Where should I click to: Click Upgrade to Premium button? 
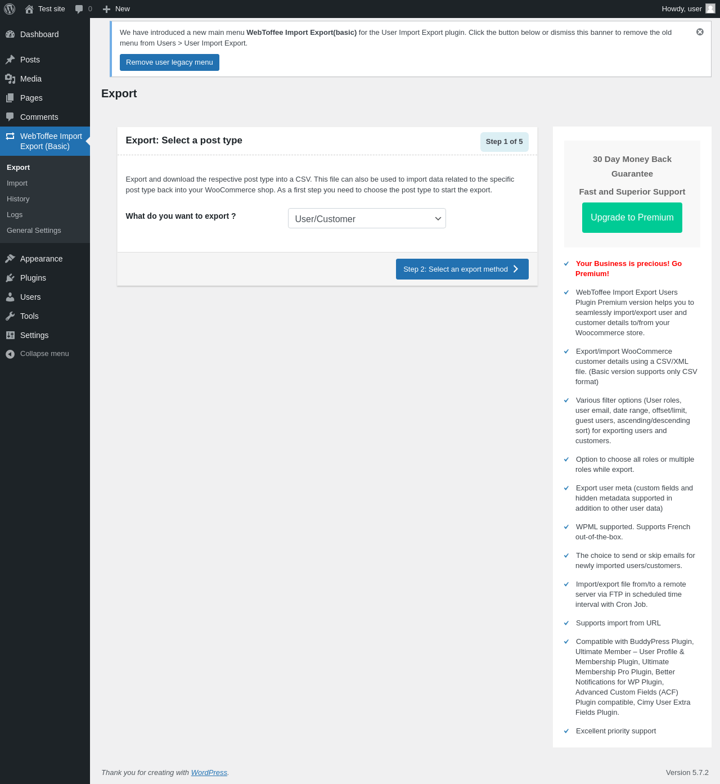pos(632,218)
